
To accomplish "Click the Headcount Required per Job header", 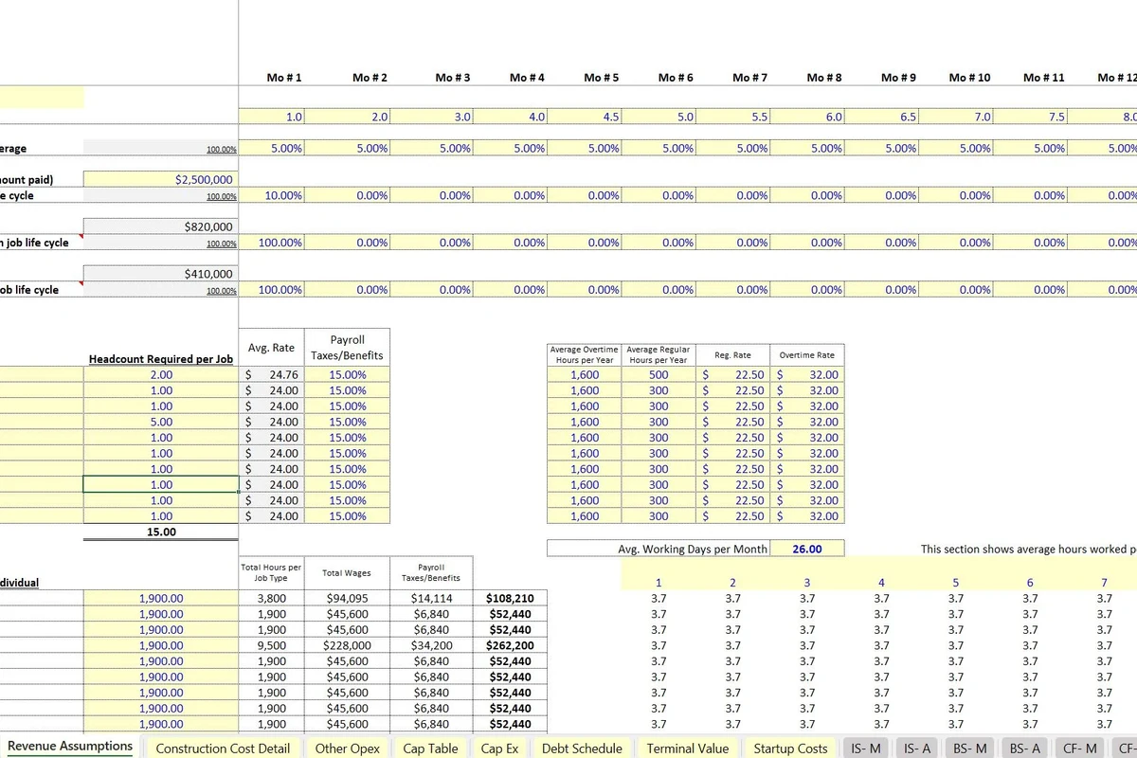I will tap(160, 359).
